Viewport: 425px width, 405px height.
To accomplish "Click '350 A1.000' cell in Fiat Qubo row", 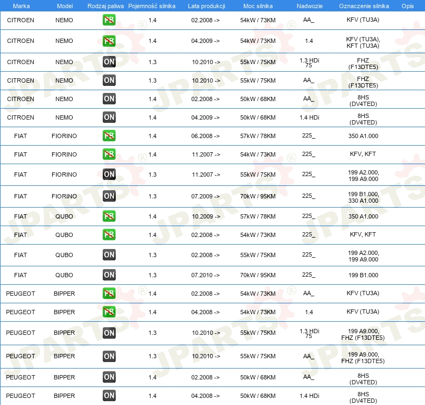I will pyautogui.click(x=363, y=216).
